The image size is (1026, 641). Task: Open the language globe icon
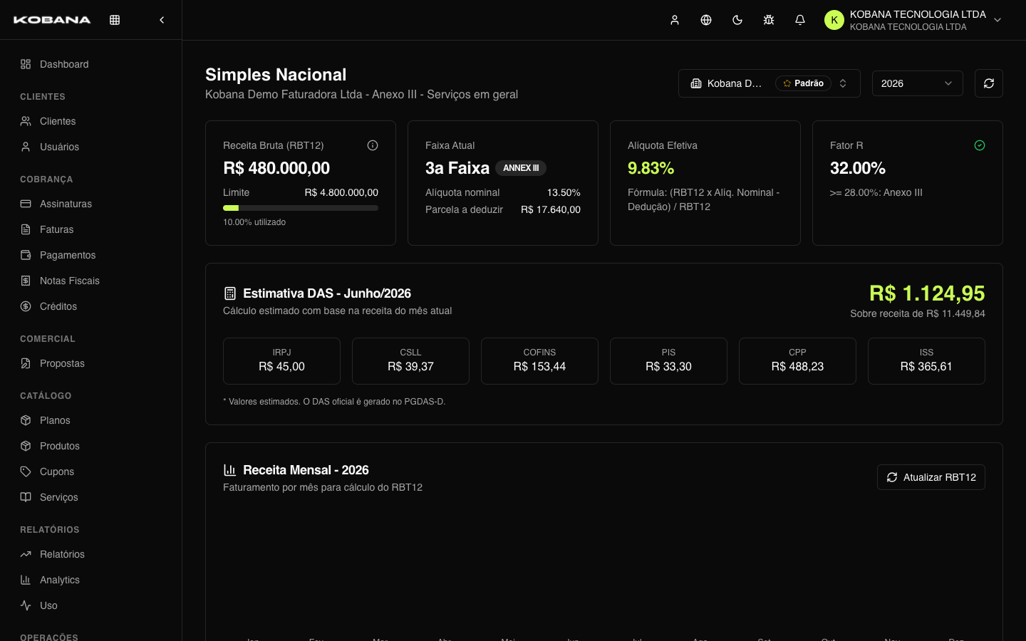coord(706,20)
